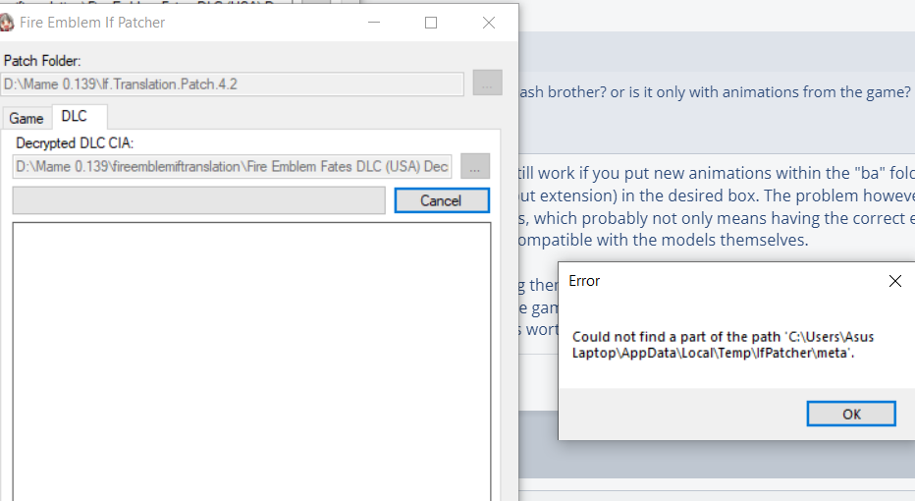Open the Game tab
This screenshot has height=501, width=915.
click(x=27, y=118)
